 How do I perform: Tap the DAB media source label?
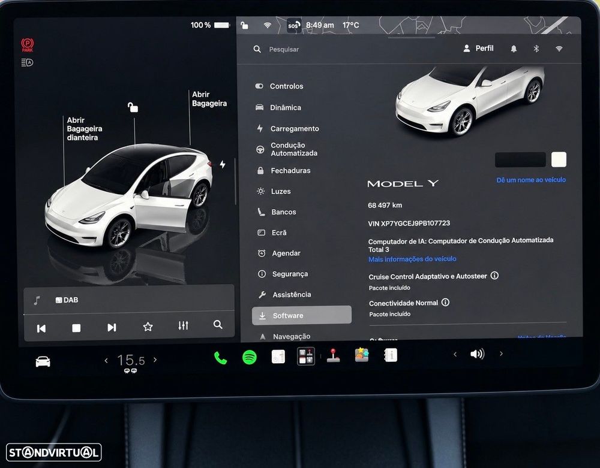click(67, 300)
